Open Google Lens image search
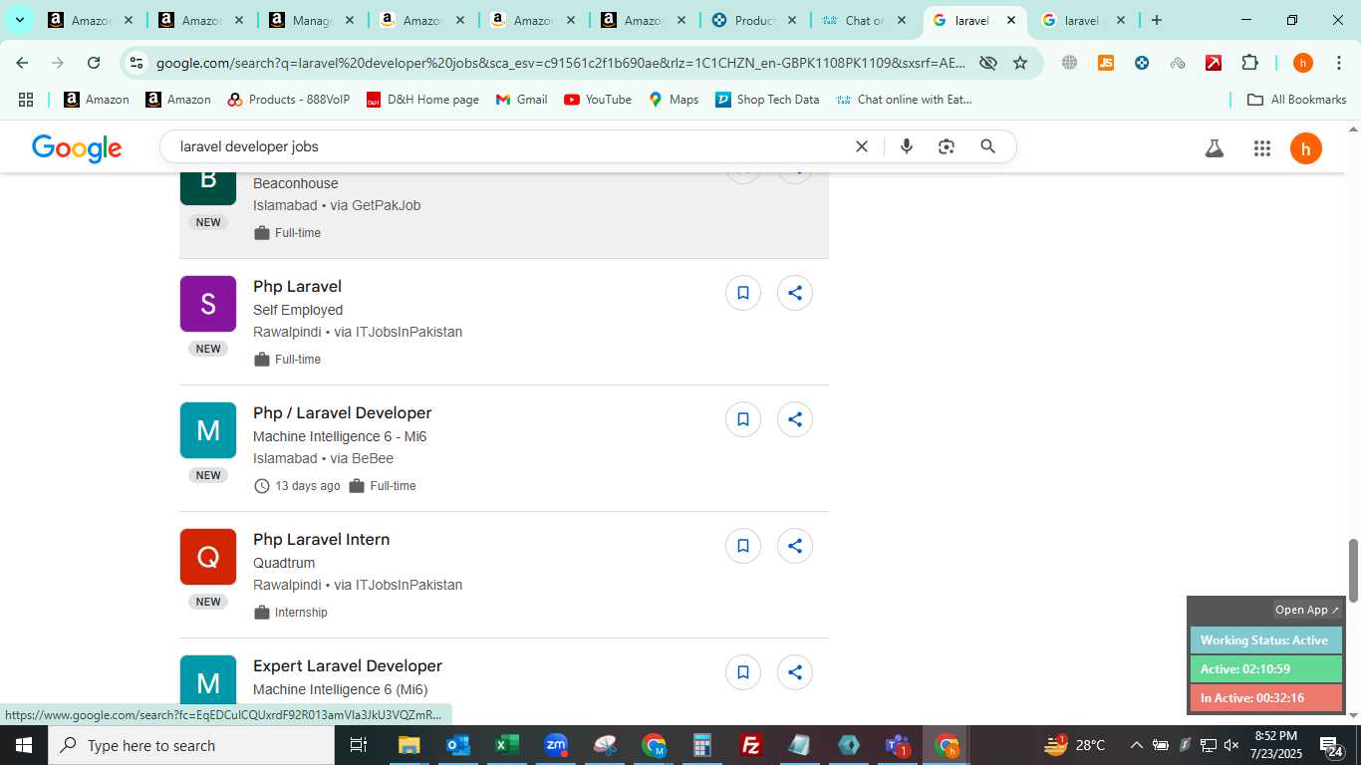Screen dimensions: 1361x765 tap(947, 146)
